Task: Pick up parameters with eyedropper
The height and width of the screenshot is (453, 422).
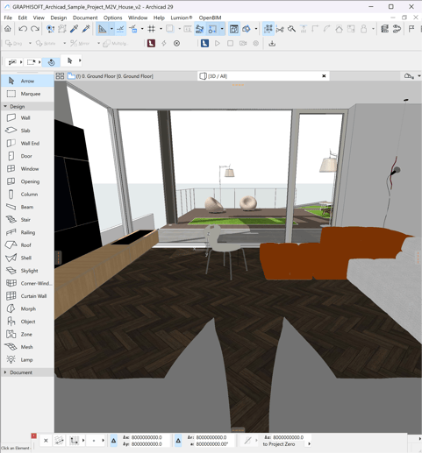Action: (x=74, y=29)
